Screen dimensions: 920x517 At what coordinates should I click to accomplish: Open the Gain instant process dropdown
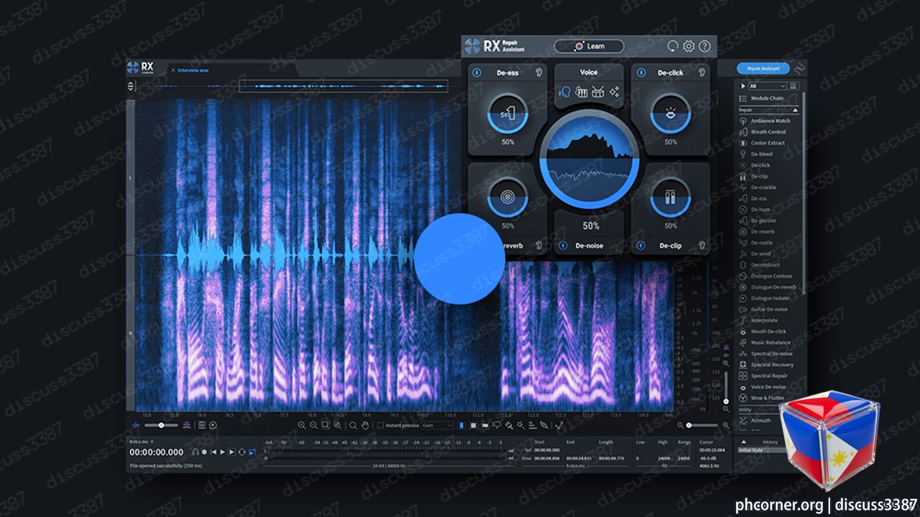(x=437, y=425)
